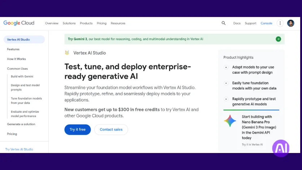Click the user profile avatar
302x170 pixels.
coord(291,23)
